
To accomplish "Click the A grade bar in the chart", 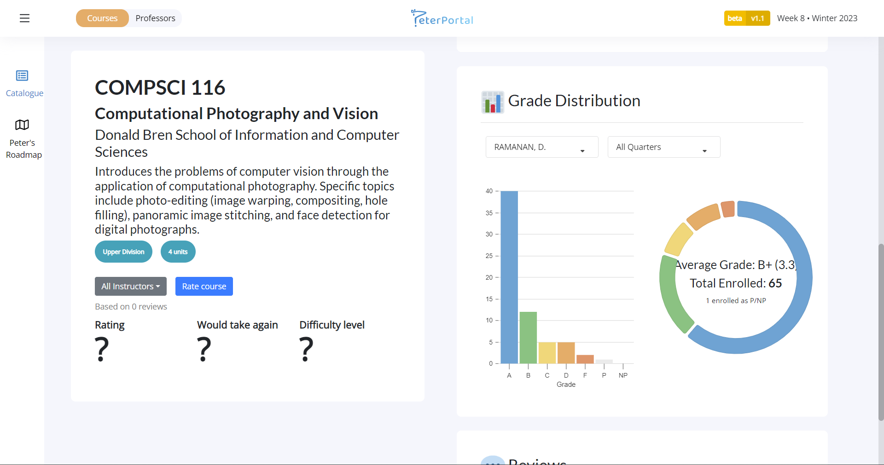I will pos(508,276).
